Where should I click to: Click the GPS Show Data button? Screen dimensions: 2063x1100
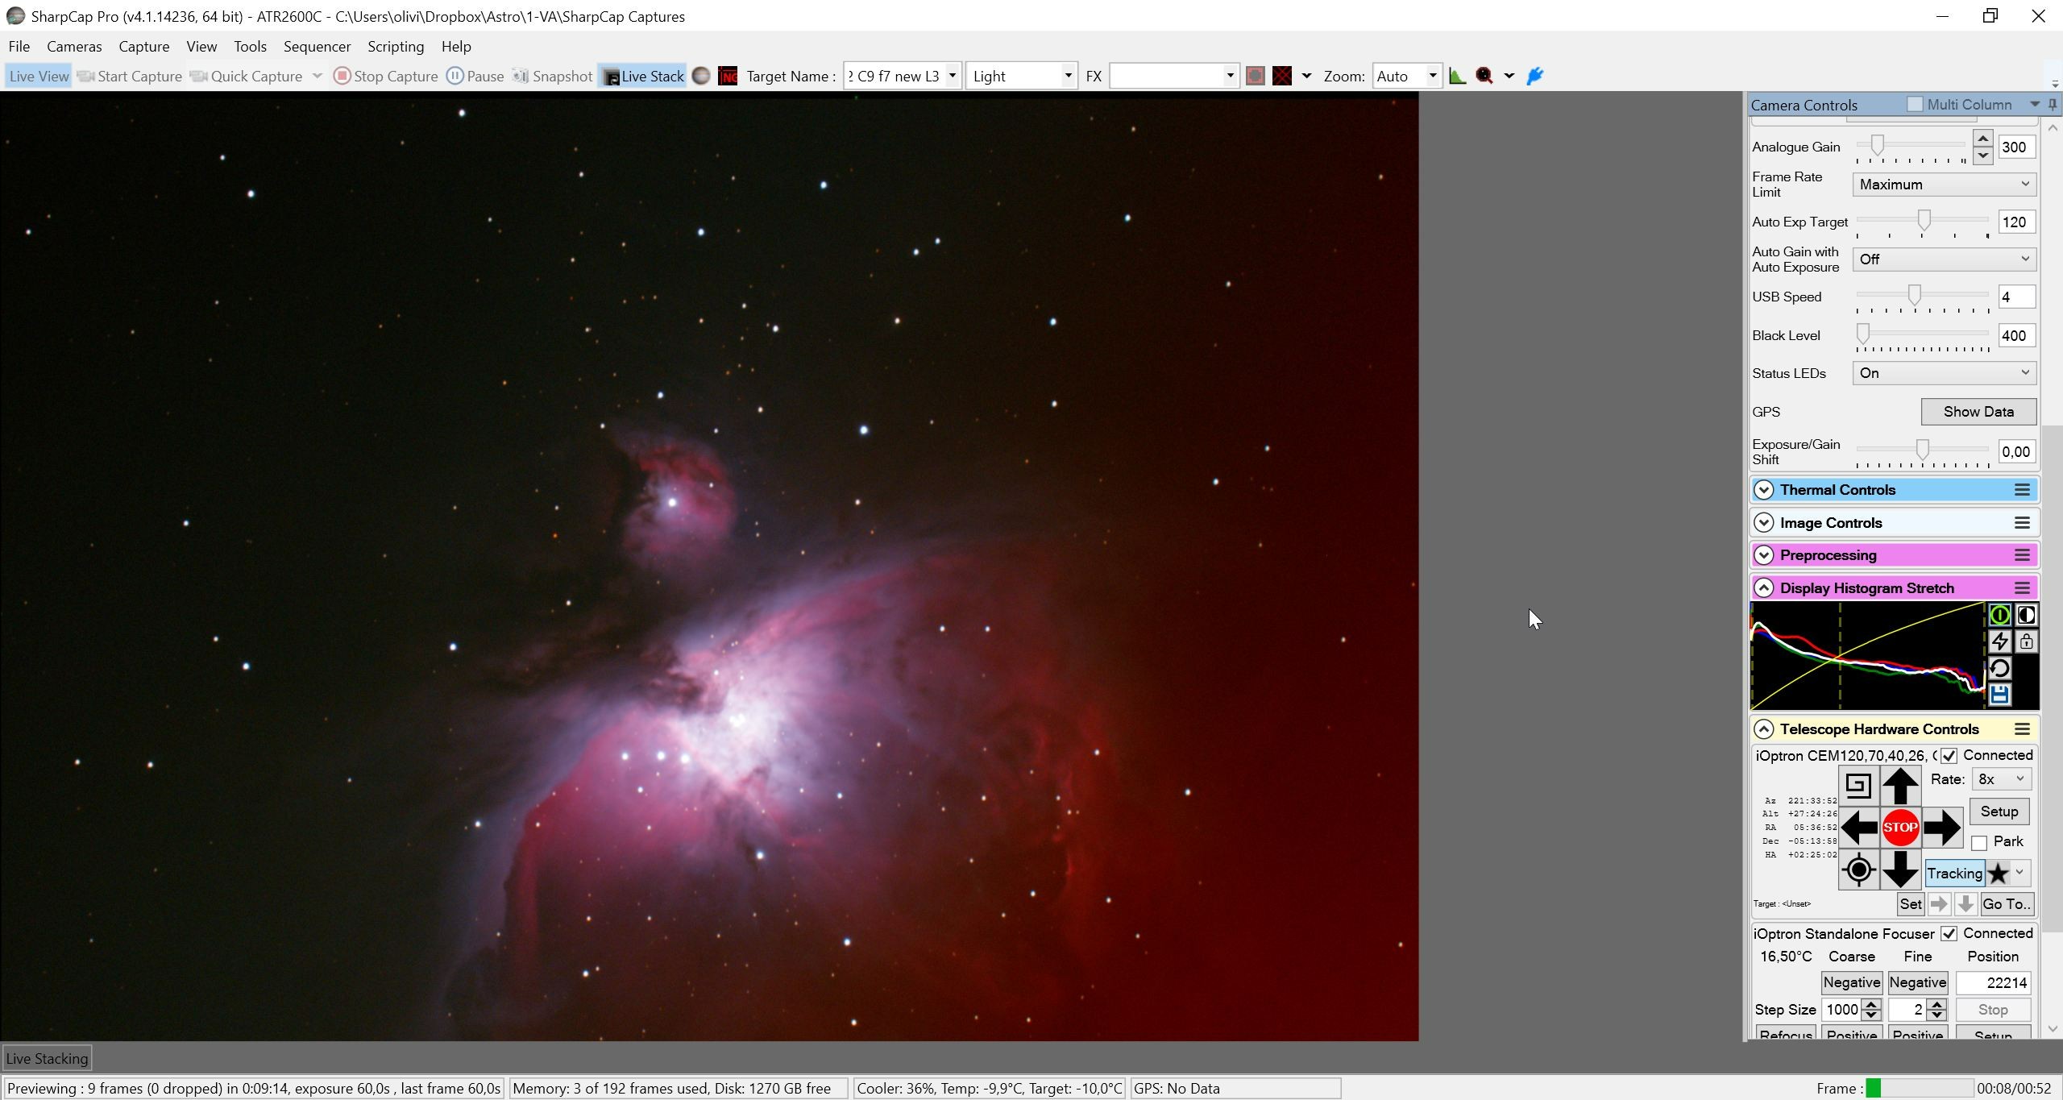[x=1978, y=412]
